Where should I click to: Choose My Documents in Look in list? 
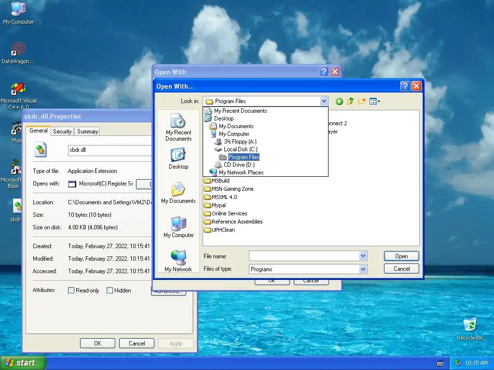(x=266, y=126)
